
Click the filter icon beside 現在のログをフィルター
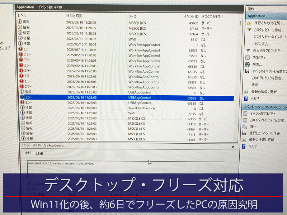[x=248, y=51]
